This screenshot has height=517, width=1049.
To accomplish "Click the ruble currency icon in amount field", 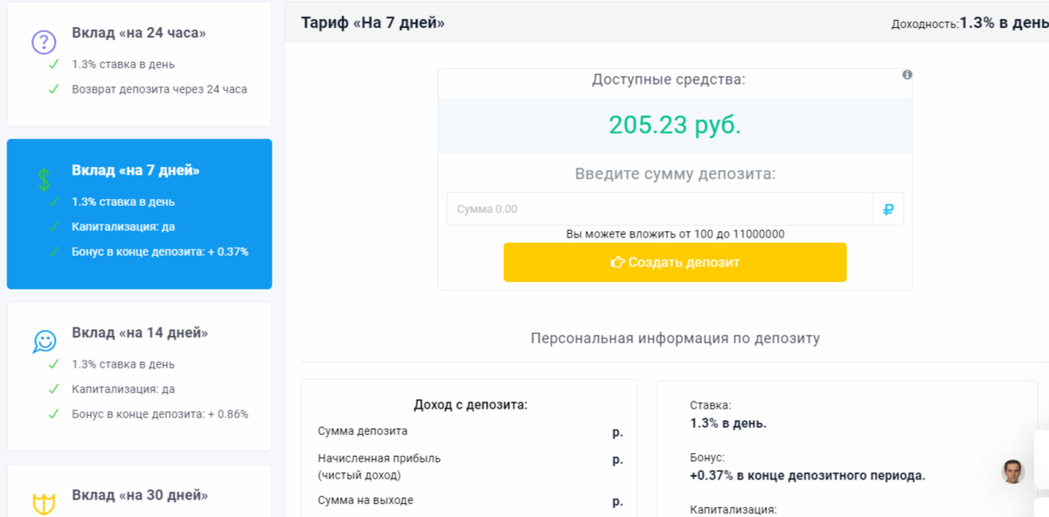I will tap(887, 209).
